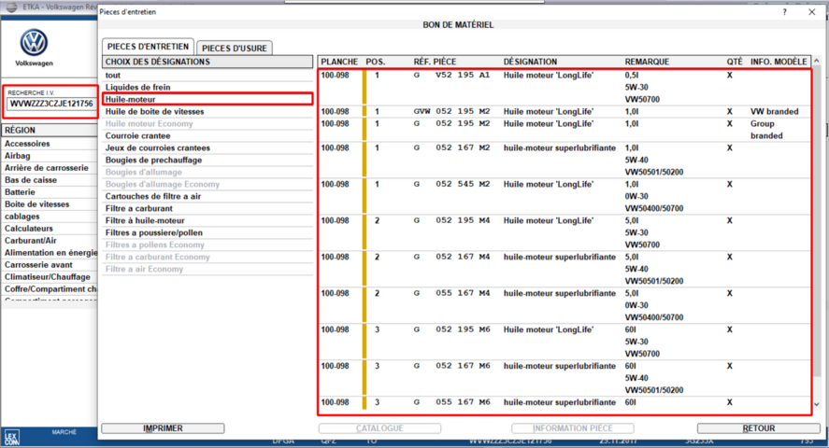Click scrollbar down arrow of parts list

pos(816,405)
